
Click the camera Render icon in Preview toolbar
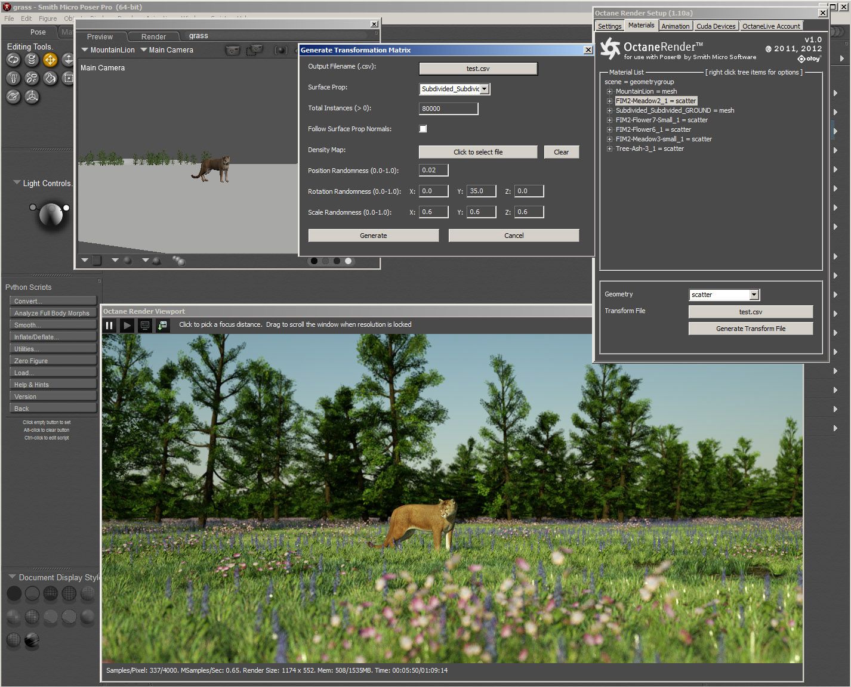pos(232,50)
